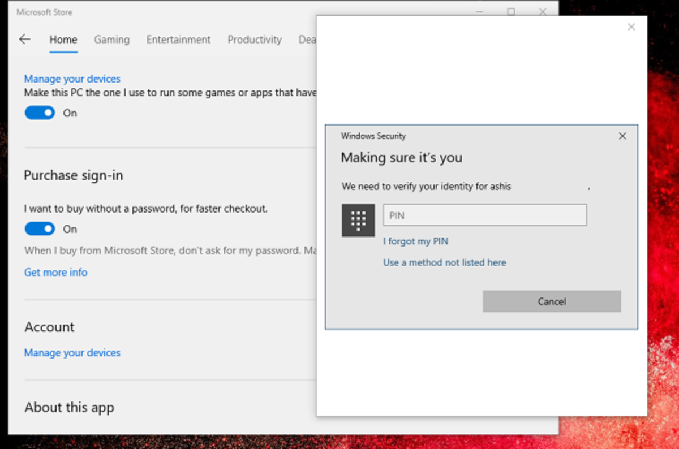Disable the buy without password toggle
The width and height of the screenshot is (679, 449).
point(40,229)
